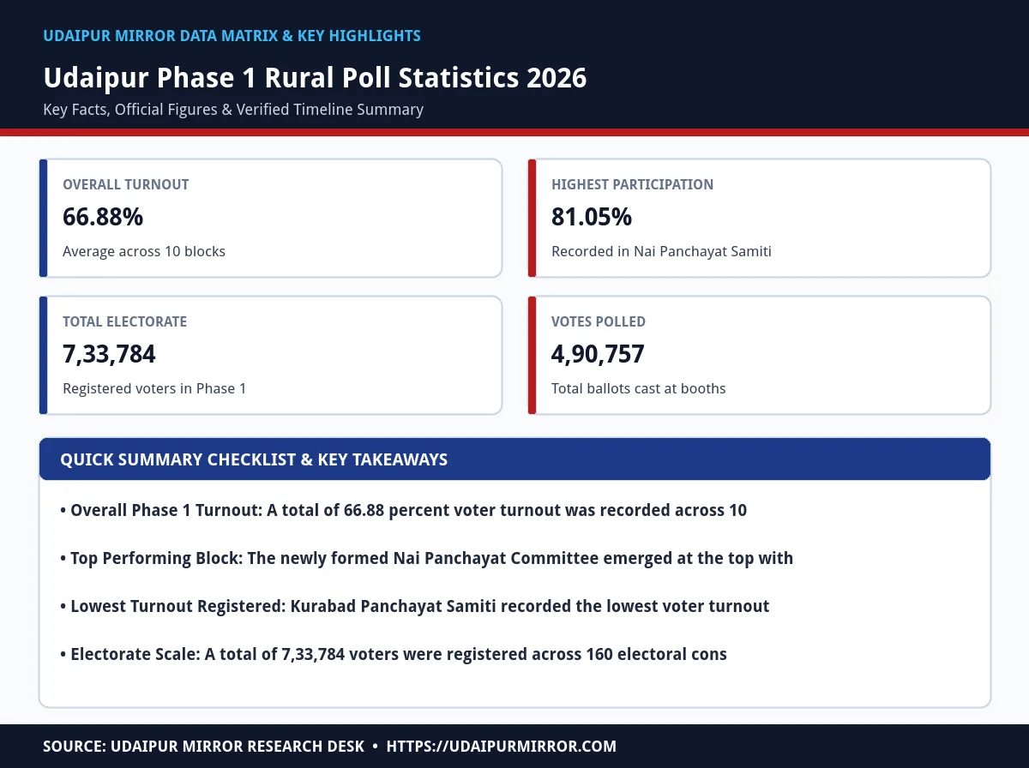Click the caption 'Registered voters in Phase 1'

pyautogui.click(x=154, y=389)
